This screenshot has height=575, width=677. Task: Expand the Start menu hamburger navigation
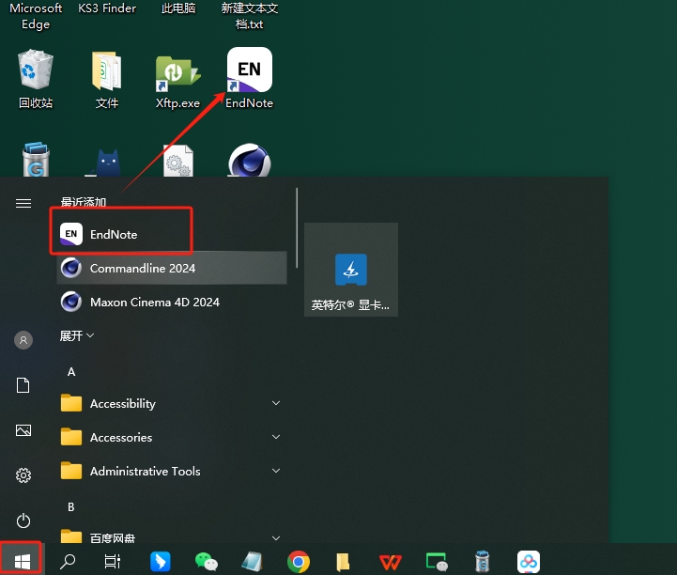click(x=23, y=203)
